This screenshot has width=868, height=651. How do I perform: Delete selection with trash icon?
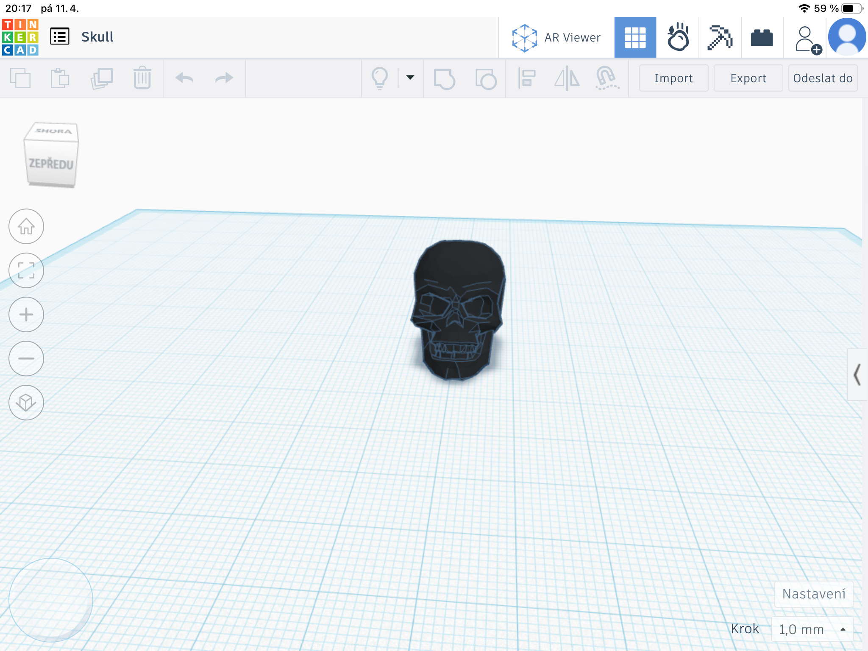pos(142,78)
